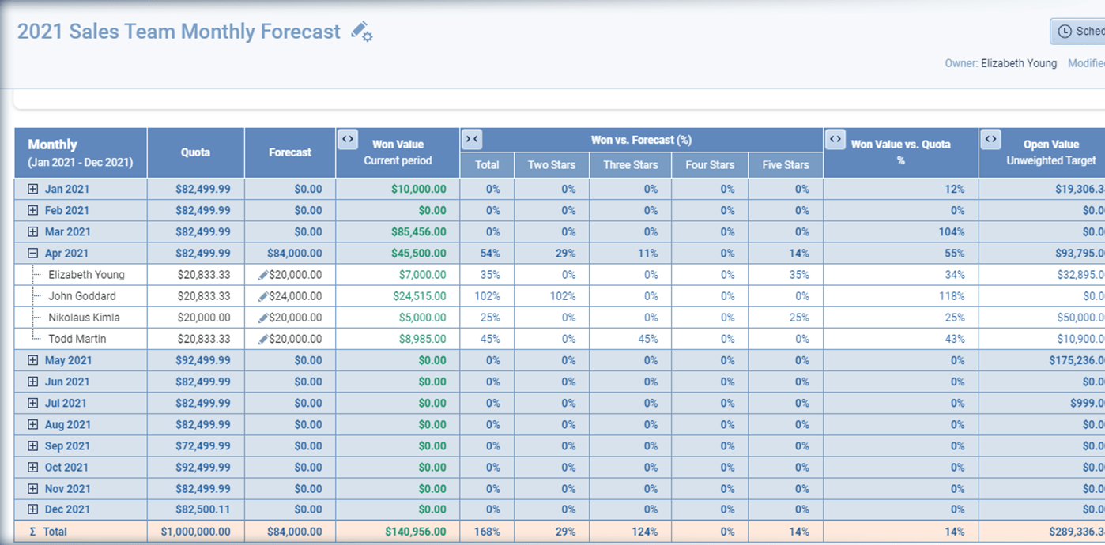Expand the Won Value column using its arrows icon

(x=348, y=138)
